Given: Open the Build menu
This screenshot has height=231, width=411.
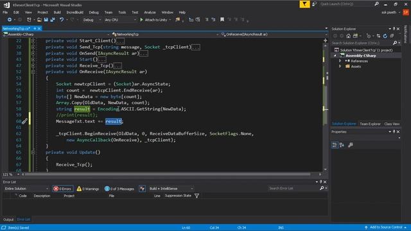Looking at the screenshot, I should coord(57,12).
